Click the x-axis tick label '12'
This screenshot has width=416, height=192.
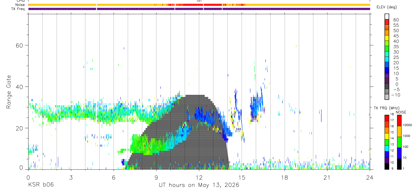click(x=199, y=177)
